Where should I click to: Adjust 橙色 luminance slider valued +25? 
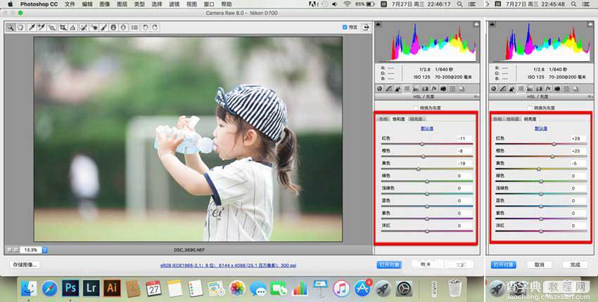pos(552,157)
